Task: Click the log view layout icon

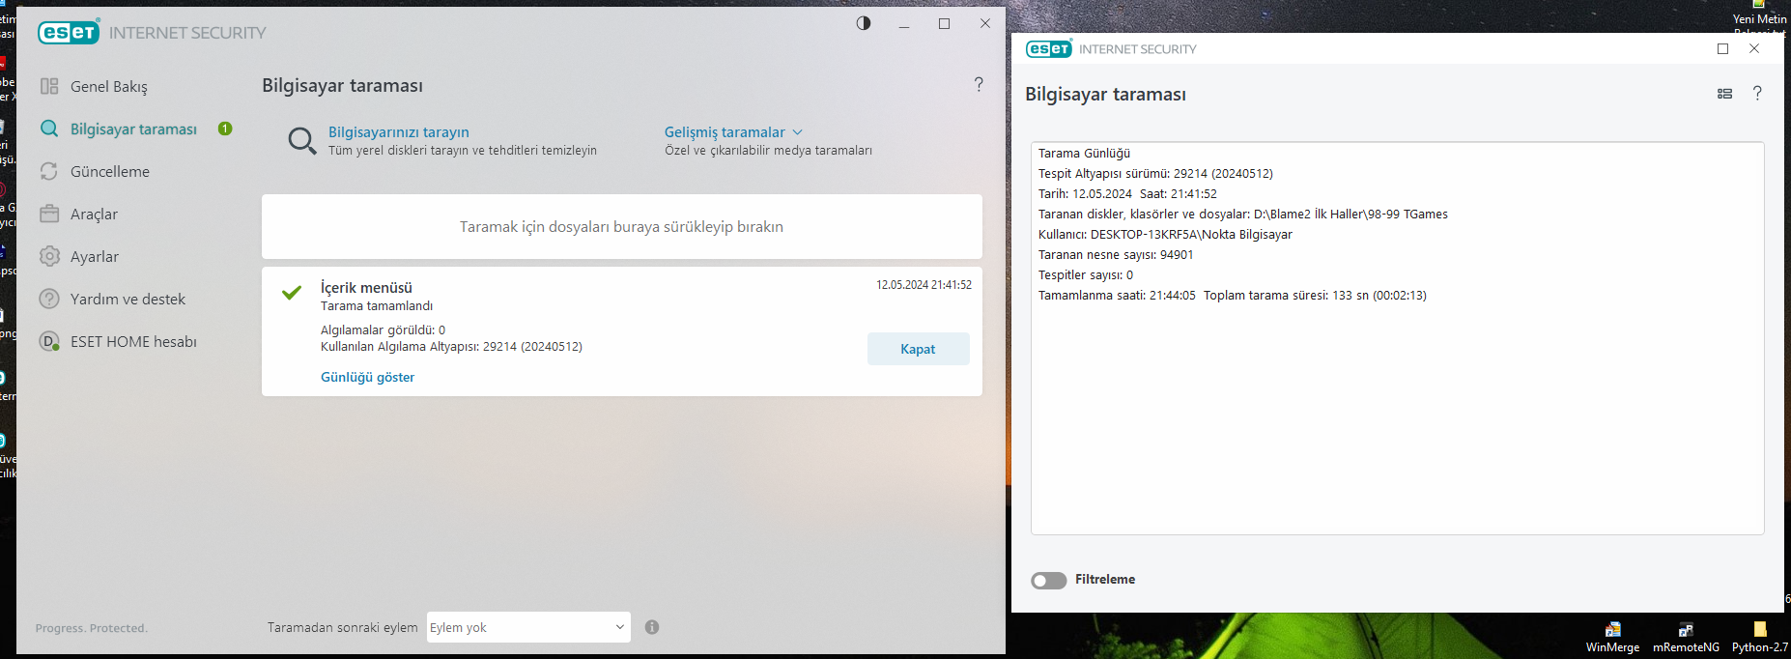Action: (x=1724, y=94)
